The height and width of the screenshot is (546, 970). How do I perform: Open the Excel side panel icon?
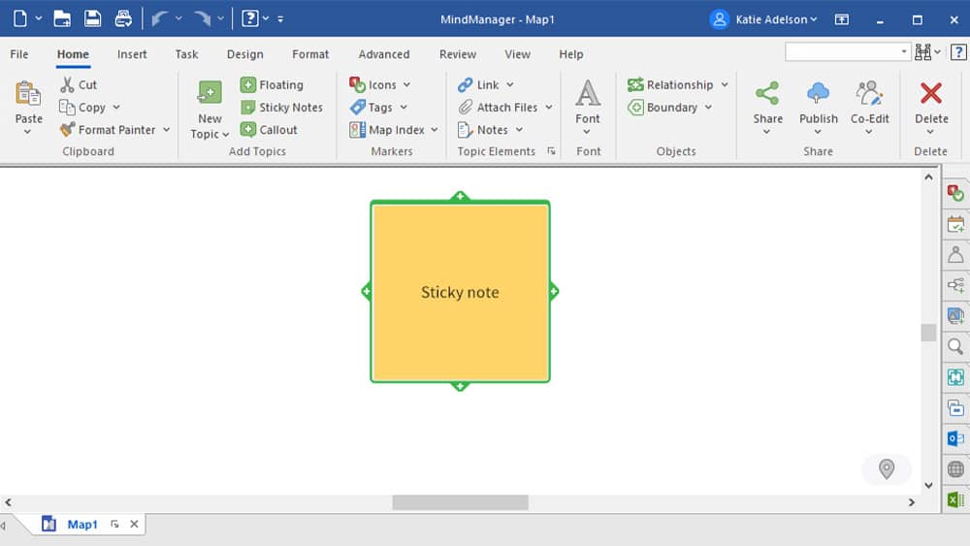pyautogui.click(x=955, y=499)
